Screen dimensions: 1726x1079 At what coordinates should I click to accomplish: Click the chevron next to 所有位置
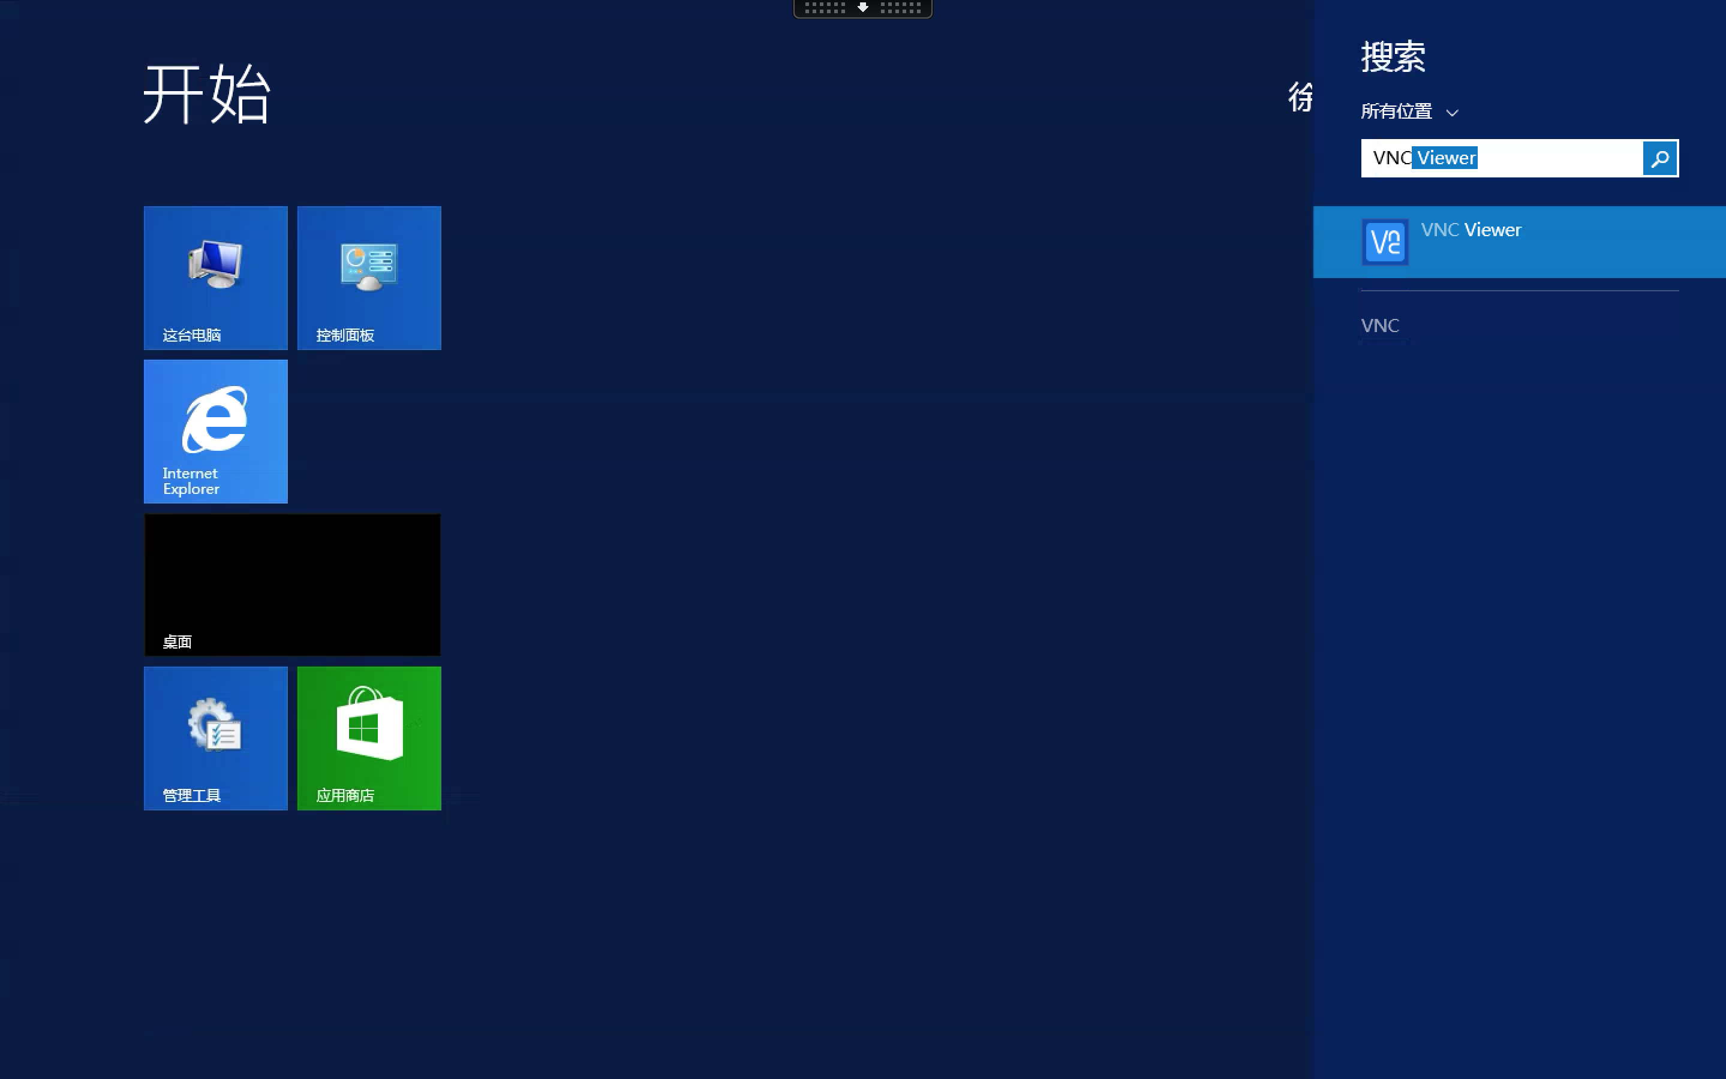(x=1452, y=113)
